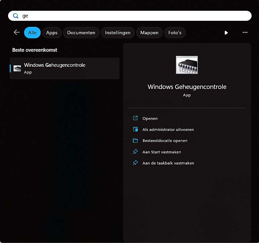This screenshot has height=243, width=259.
Task: Click Openen to launch the app
Action: click(x=150, y=118)
